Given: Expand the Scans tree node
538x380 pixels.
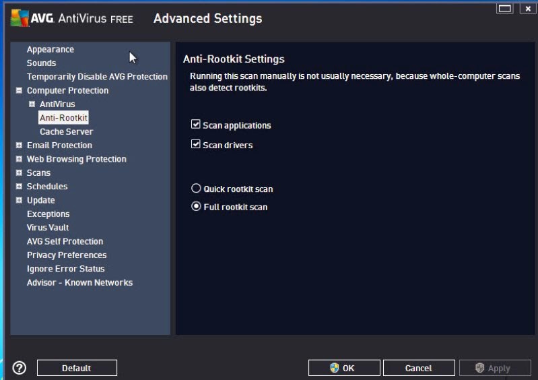Looking at the screenshot, I should coord(20,172).
